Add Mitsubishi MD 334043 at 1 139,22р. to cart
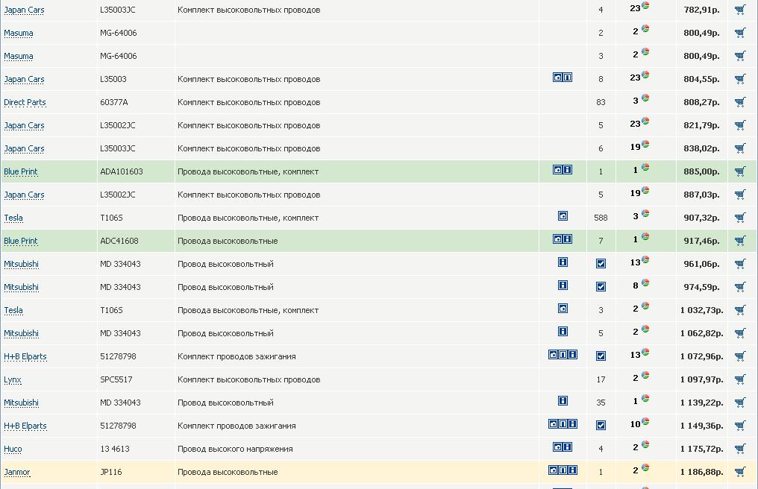Screen dimensions: 758x489 coord(740,403)
